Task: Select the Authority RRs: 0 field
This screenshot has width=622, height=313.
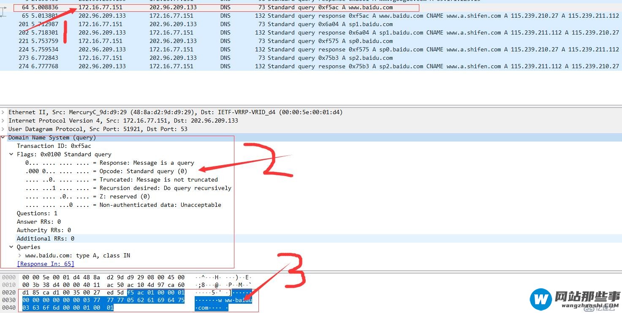Action: (44, 230)
